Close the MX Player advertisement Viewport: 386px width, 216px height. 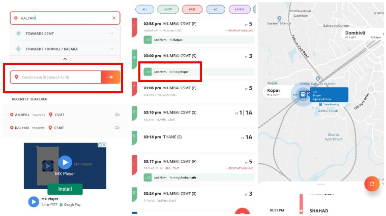coord(104,145)
